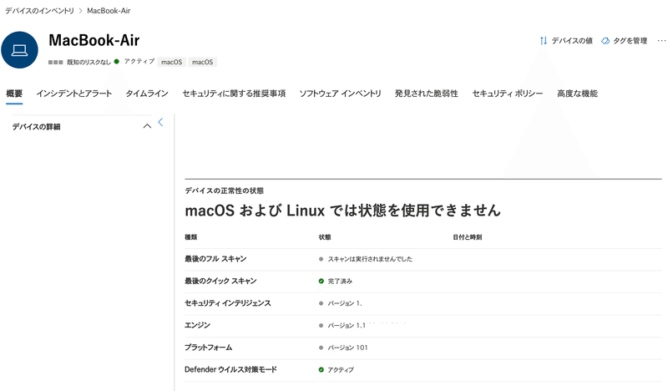Click the プラットフォーム row label
The image size is (668, 391).
coord(208,348)
